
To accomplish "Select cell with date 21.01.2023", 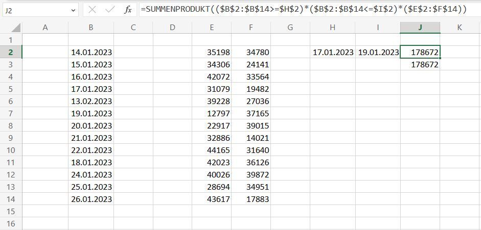I will [91, 138].
